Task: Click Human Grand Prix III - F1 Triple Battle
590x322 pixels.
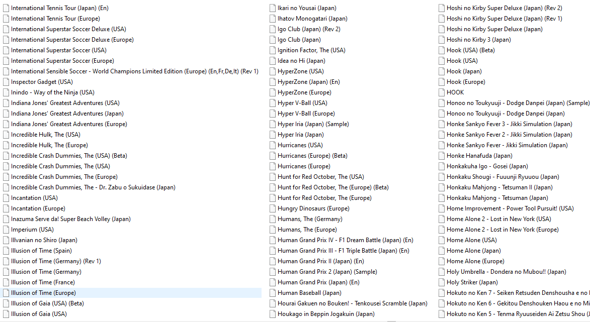Action: [344, 251]
